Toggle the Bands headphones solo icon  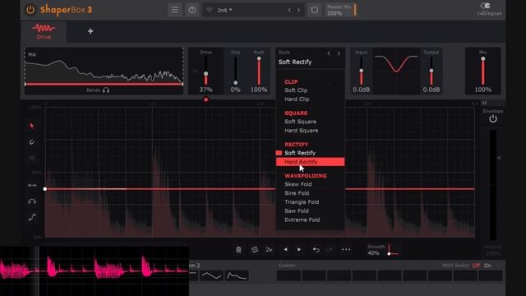click(106, 90)
